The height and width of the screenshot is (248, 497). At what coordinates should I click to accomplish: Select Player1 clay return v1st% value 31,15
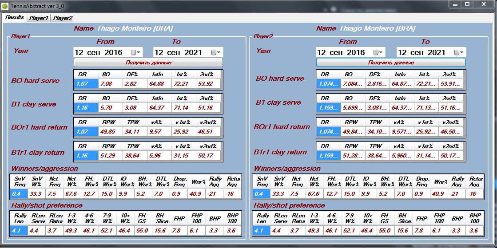184,156
